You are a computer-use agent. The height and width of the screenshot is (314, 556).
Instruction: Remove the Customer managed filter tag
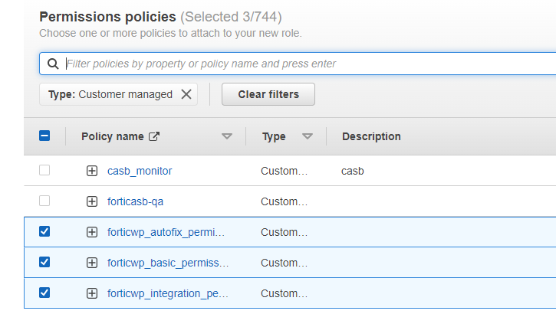pyautogui.click(x=186, y=94)
